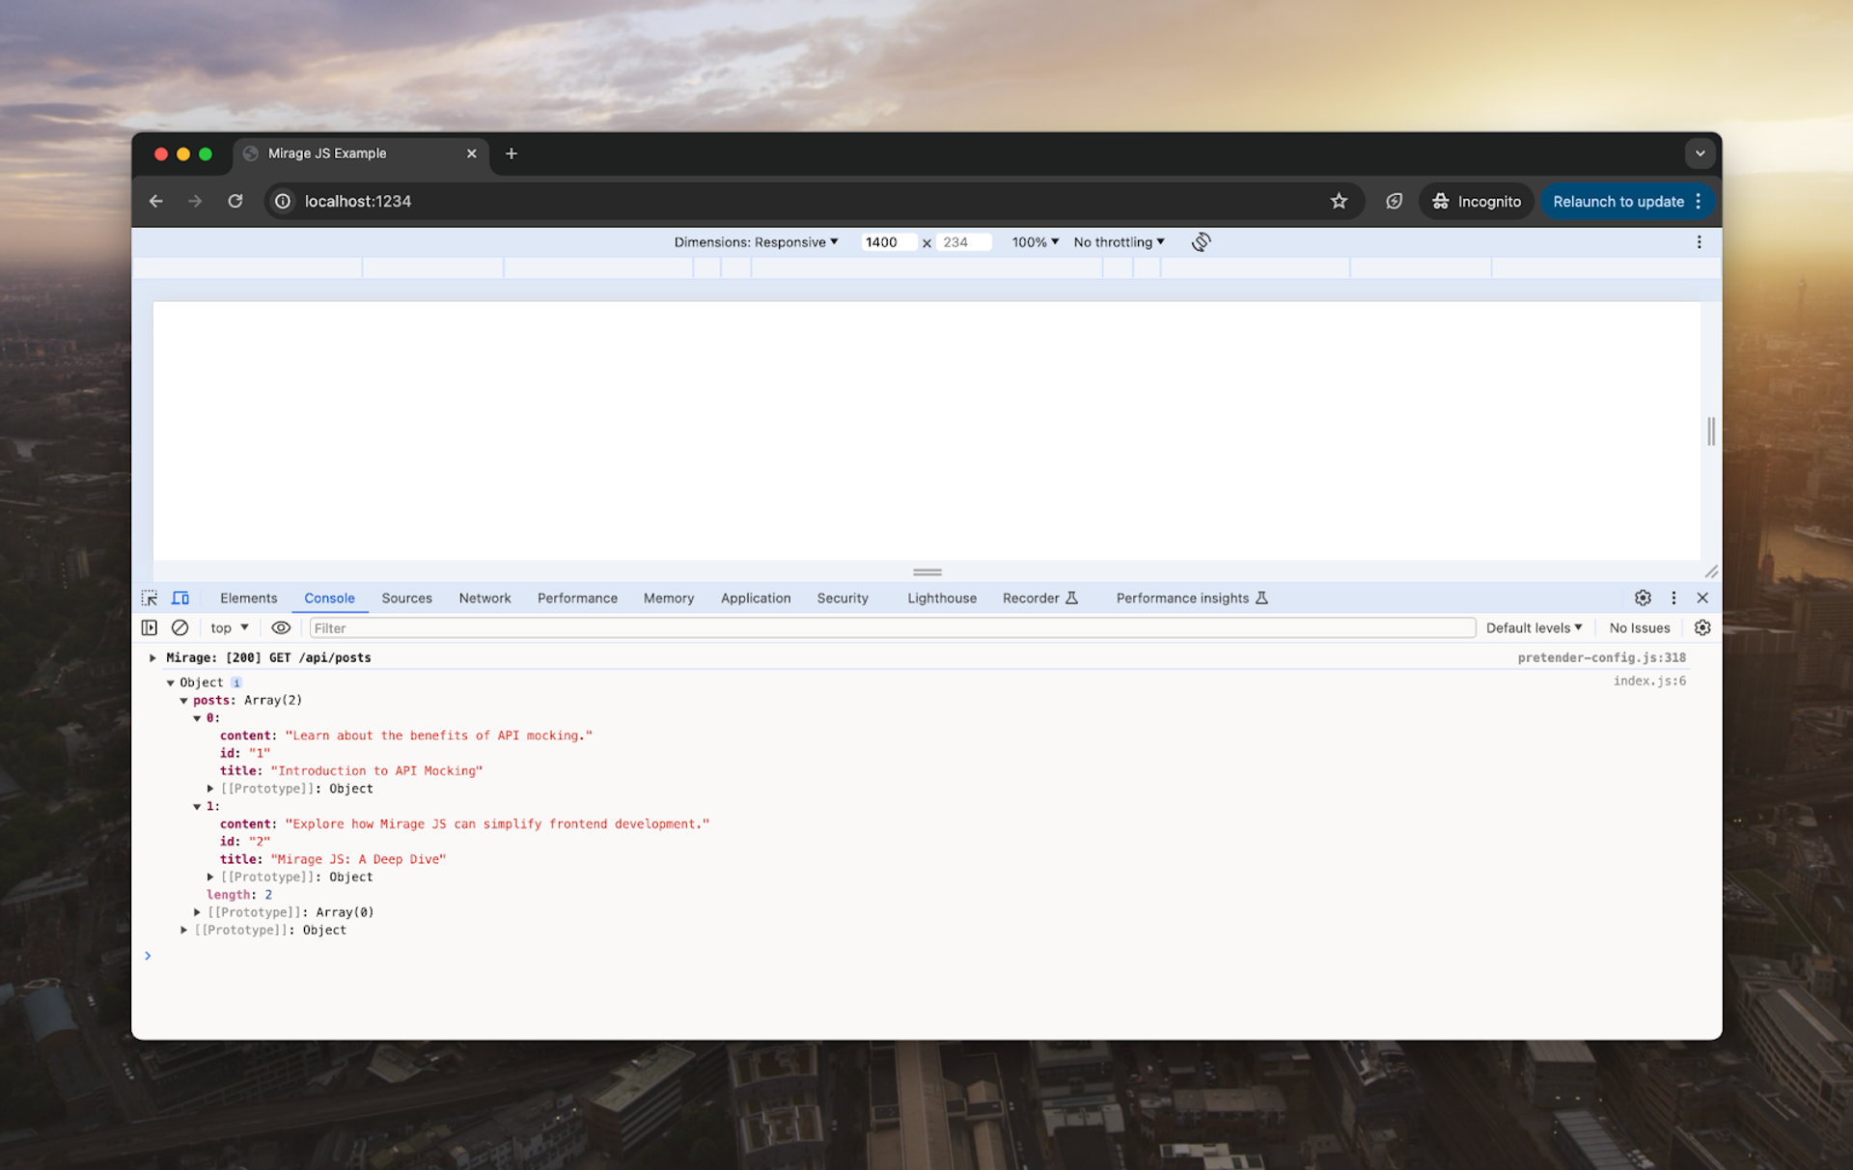Activate the inspect element picker
This screenshot has width=1853, height=1170.
coord(150,599)
